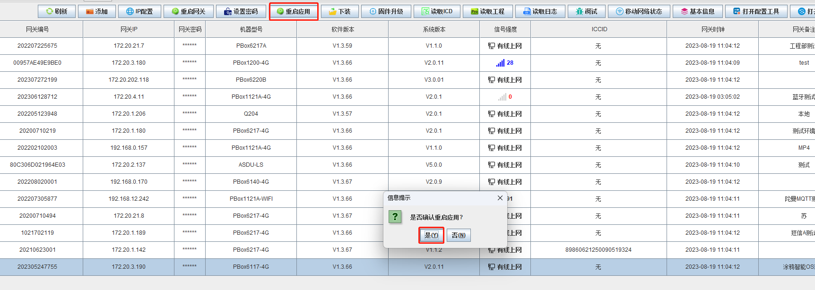Click 有线上网 icon in row 202305247755
Screen dimensions: 815x290
(x=492, y=267)
